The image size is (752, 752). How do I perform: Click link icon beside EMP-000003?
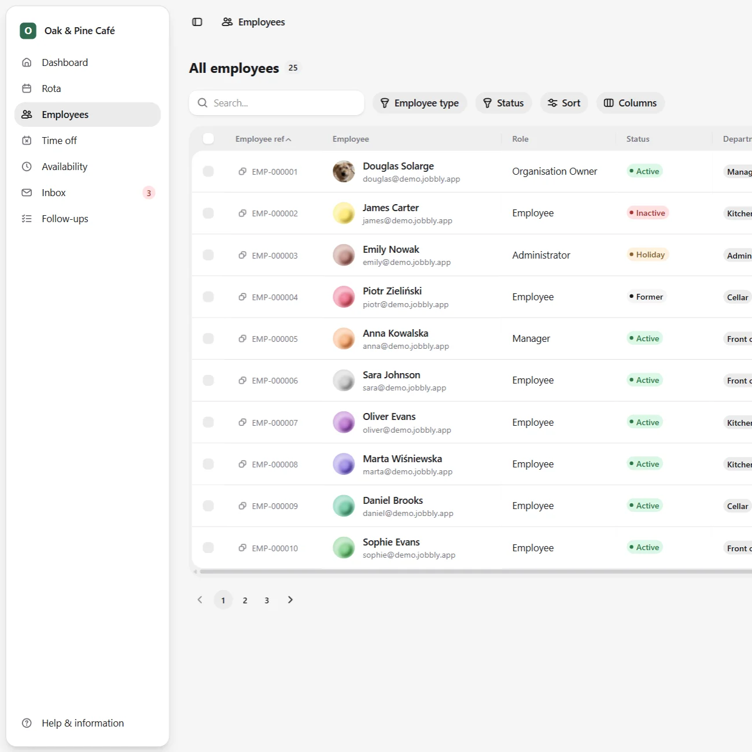(x=242, y=255)
